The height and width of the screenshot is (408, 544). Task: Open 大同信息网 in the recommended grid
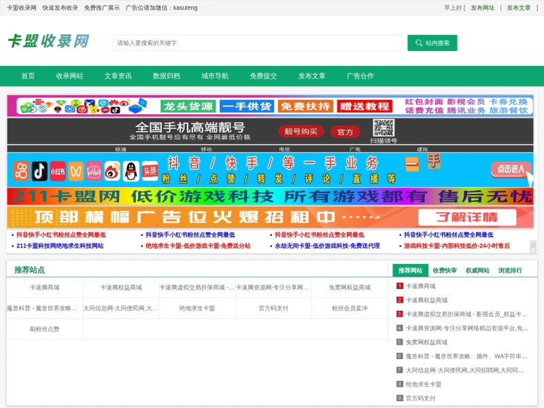pos(121,308)
